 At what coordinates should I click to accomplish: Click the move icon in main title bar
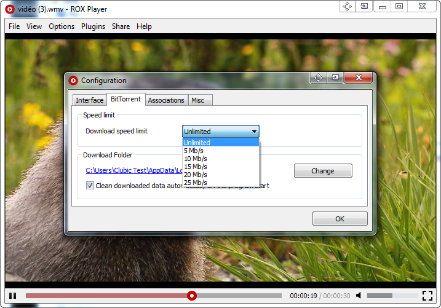347,6
